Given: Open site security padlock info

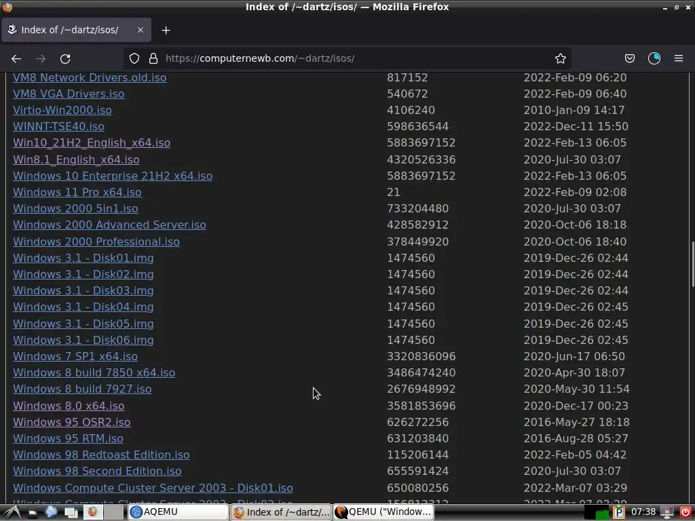Looking at the screenshot, I should coord(153,58).
